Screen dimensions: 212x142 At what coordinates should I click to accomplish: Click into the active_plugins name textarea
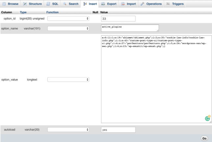pos(130,28)
